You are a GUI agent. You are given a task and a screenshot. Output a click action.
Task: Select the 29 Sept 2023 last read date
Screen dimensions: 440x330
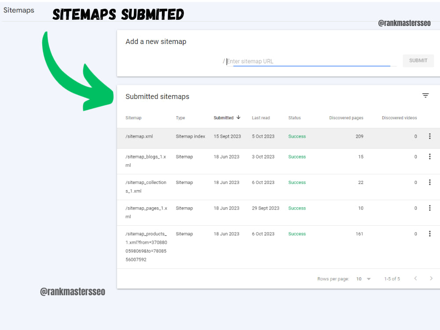265,208
